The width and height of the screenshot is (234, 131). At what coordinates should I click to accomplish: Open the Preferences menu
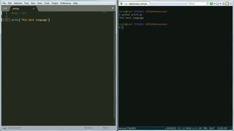click(66, 3)
